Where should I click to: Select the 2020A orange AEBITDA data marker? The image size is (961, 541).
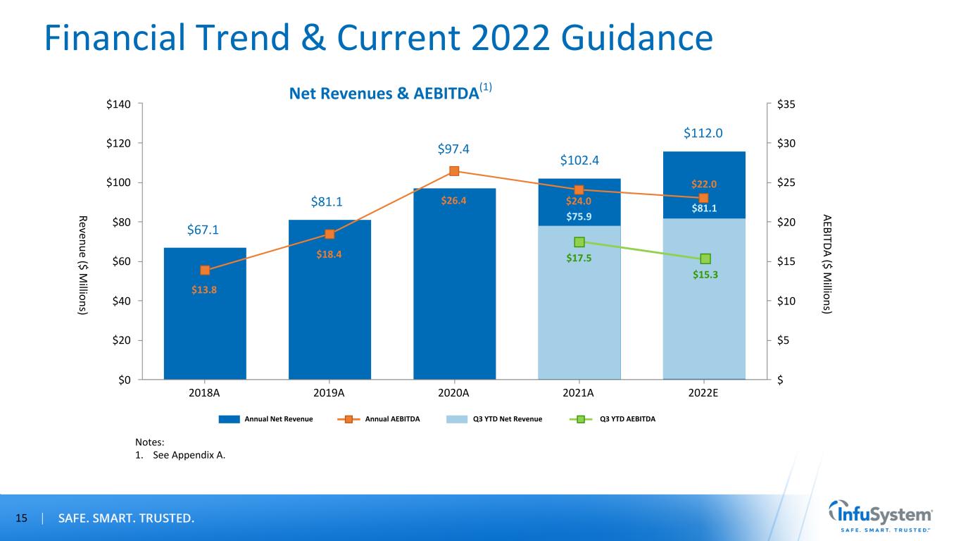point(454,171)
